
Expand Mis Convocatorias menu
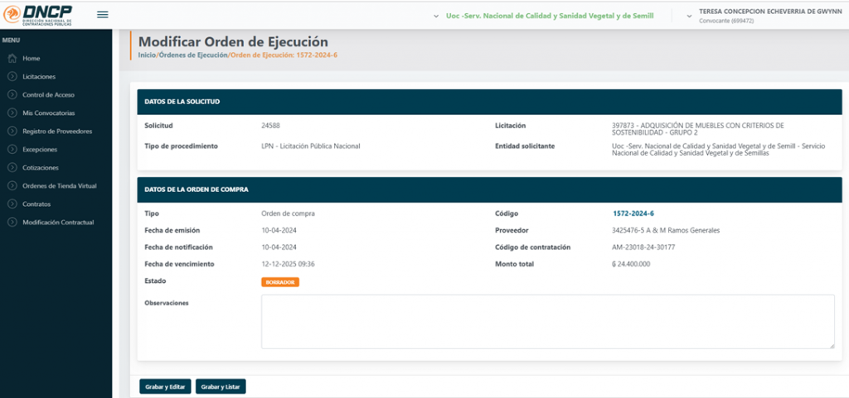coord(48,113)
